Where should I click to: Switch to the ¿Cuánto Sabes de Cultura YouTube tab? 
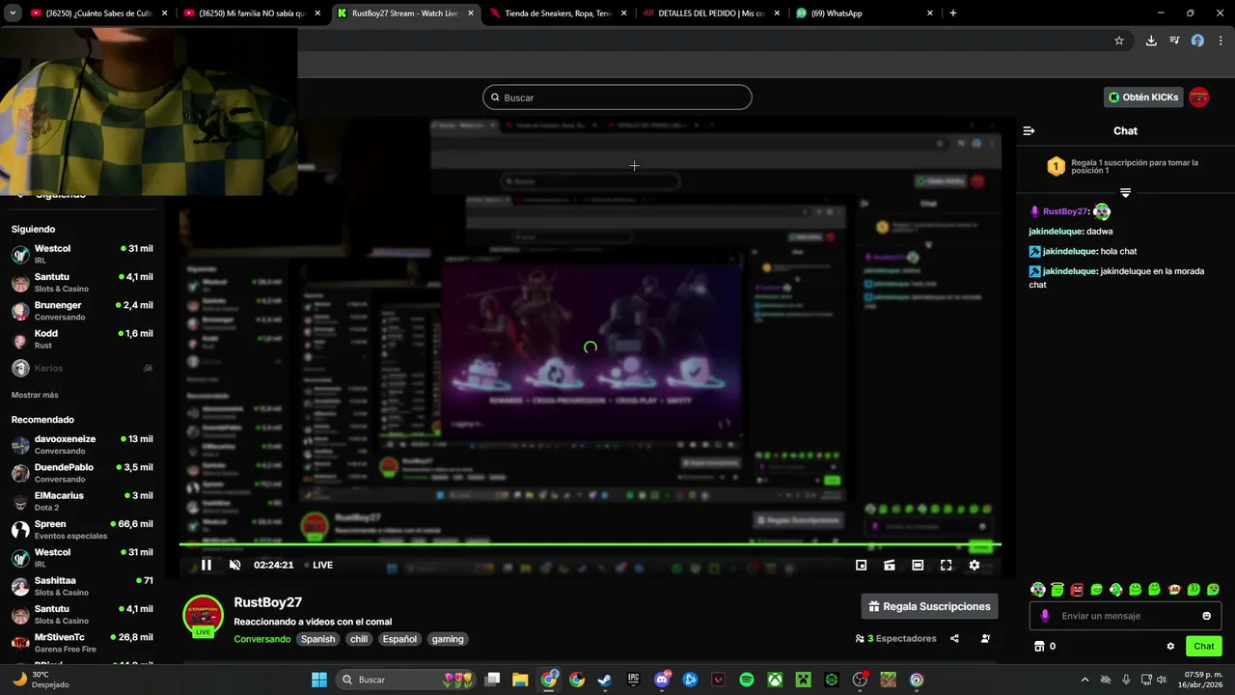coord(99,14)
